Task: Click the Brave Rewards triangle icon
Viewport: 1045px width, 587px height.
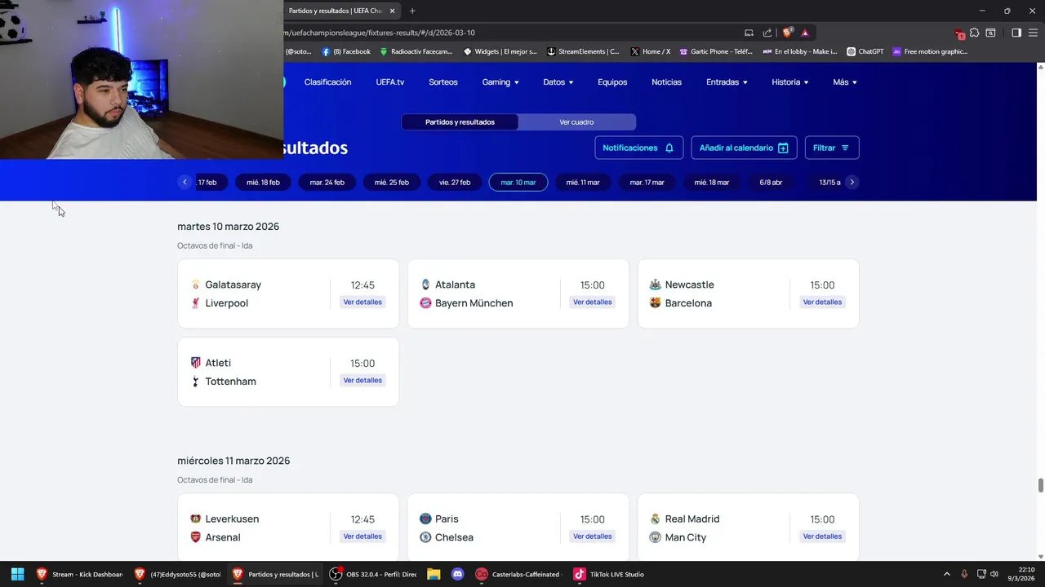Action: click(805, 33)
